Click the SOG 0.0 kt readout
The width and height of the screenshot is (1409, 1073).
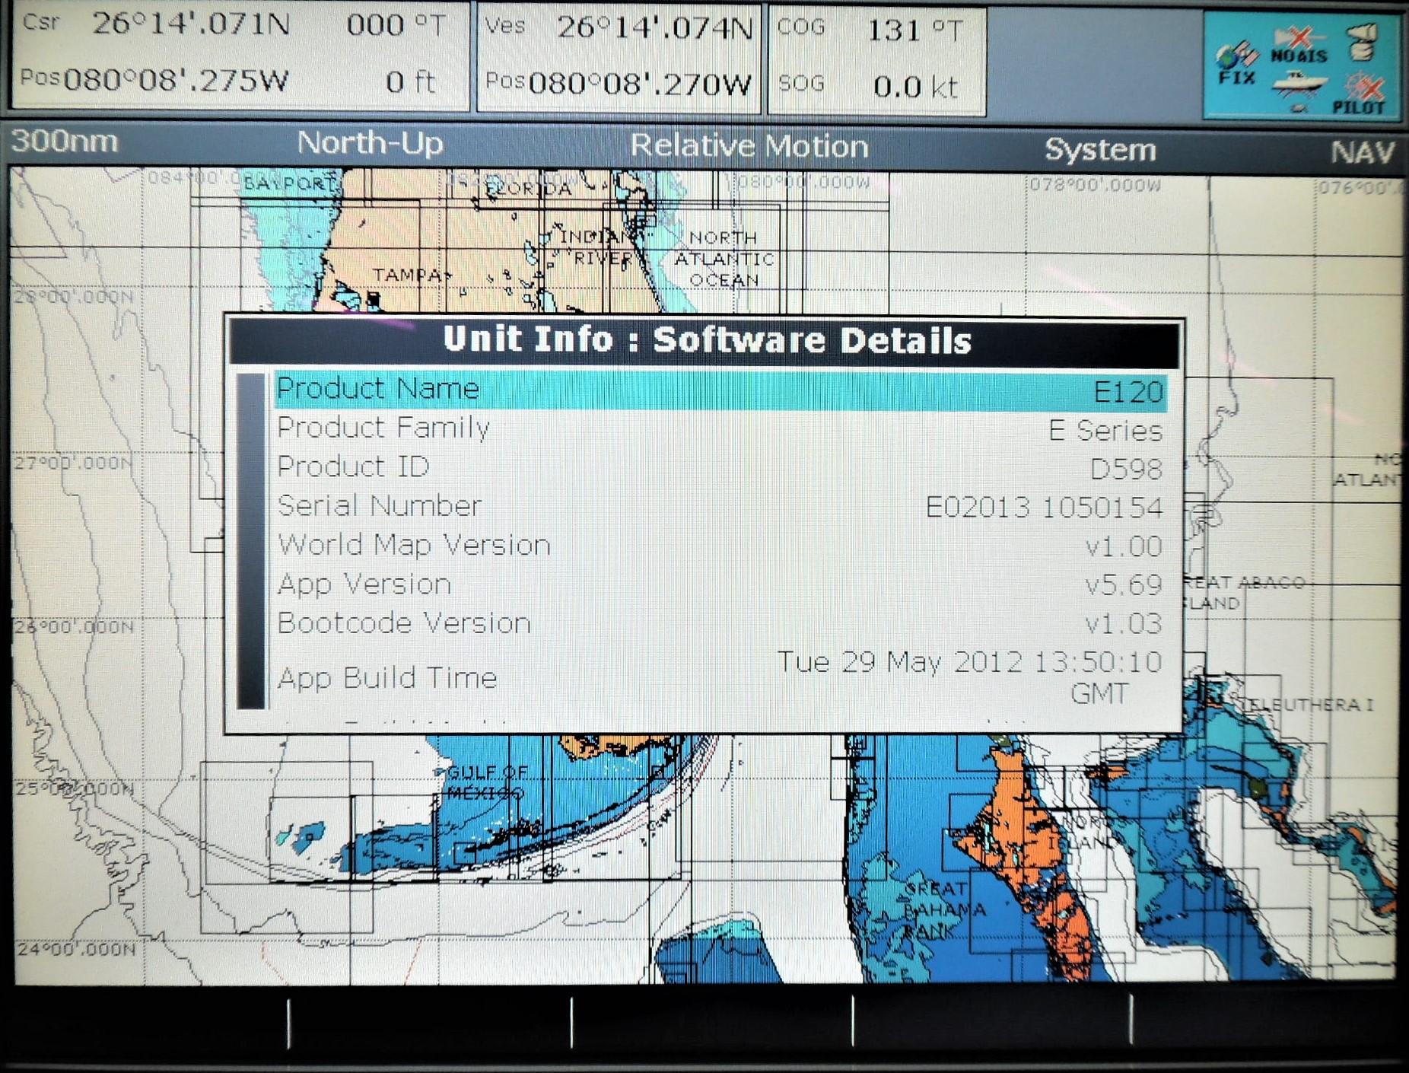click(915, 87)
